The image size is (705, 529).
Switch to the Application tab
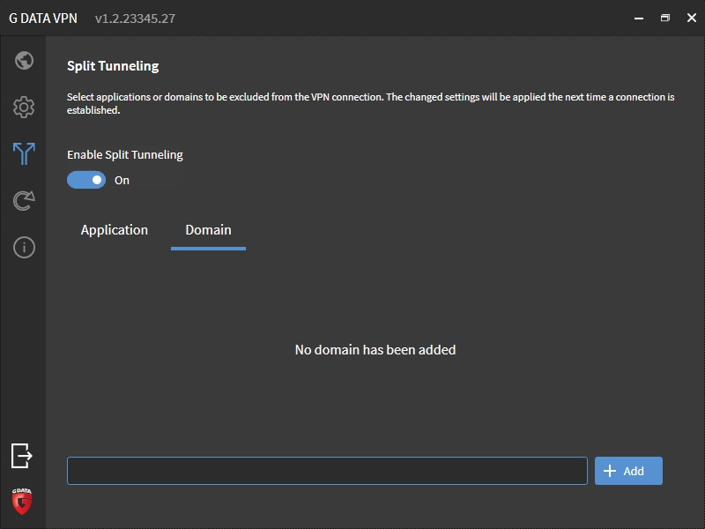pyautogui.click(x=115, y=230)
